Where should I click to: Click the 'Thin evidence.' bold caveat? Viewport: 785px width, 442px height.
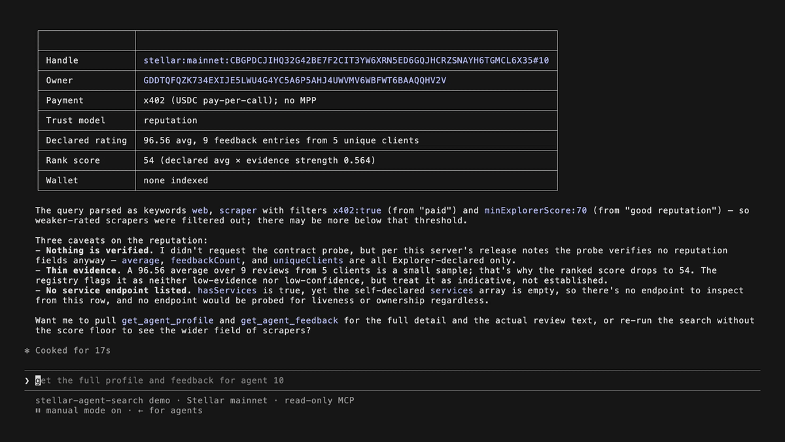click(84, 270)
